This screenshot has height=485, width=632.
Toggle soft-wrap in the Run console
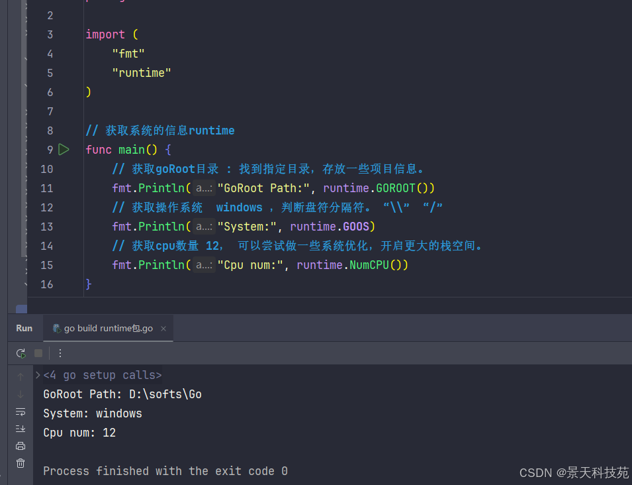point(21,411)
